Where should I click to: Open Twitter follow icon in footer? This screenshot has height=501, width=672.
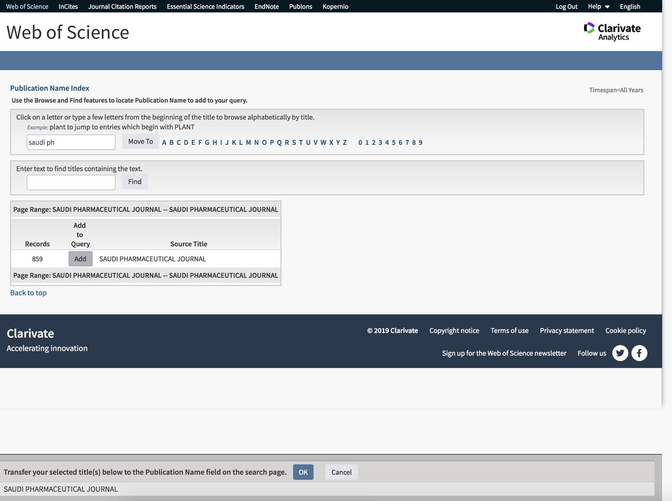(620, 353)
